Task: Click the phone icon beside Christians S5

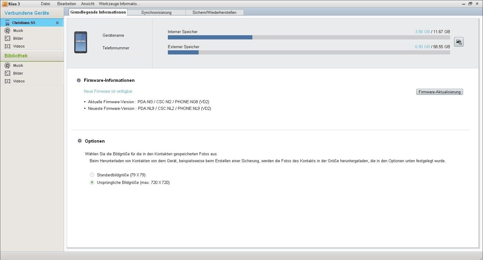Action: [8, 23]
